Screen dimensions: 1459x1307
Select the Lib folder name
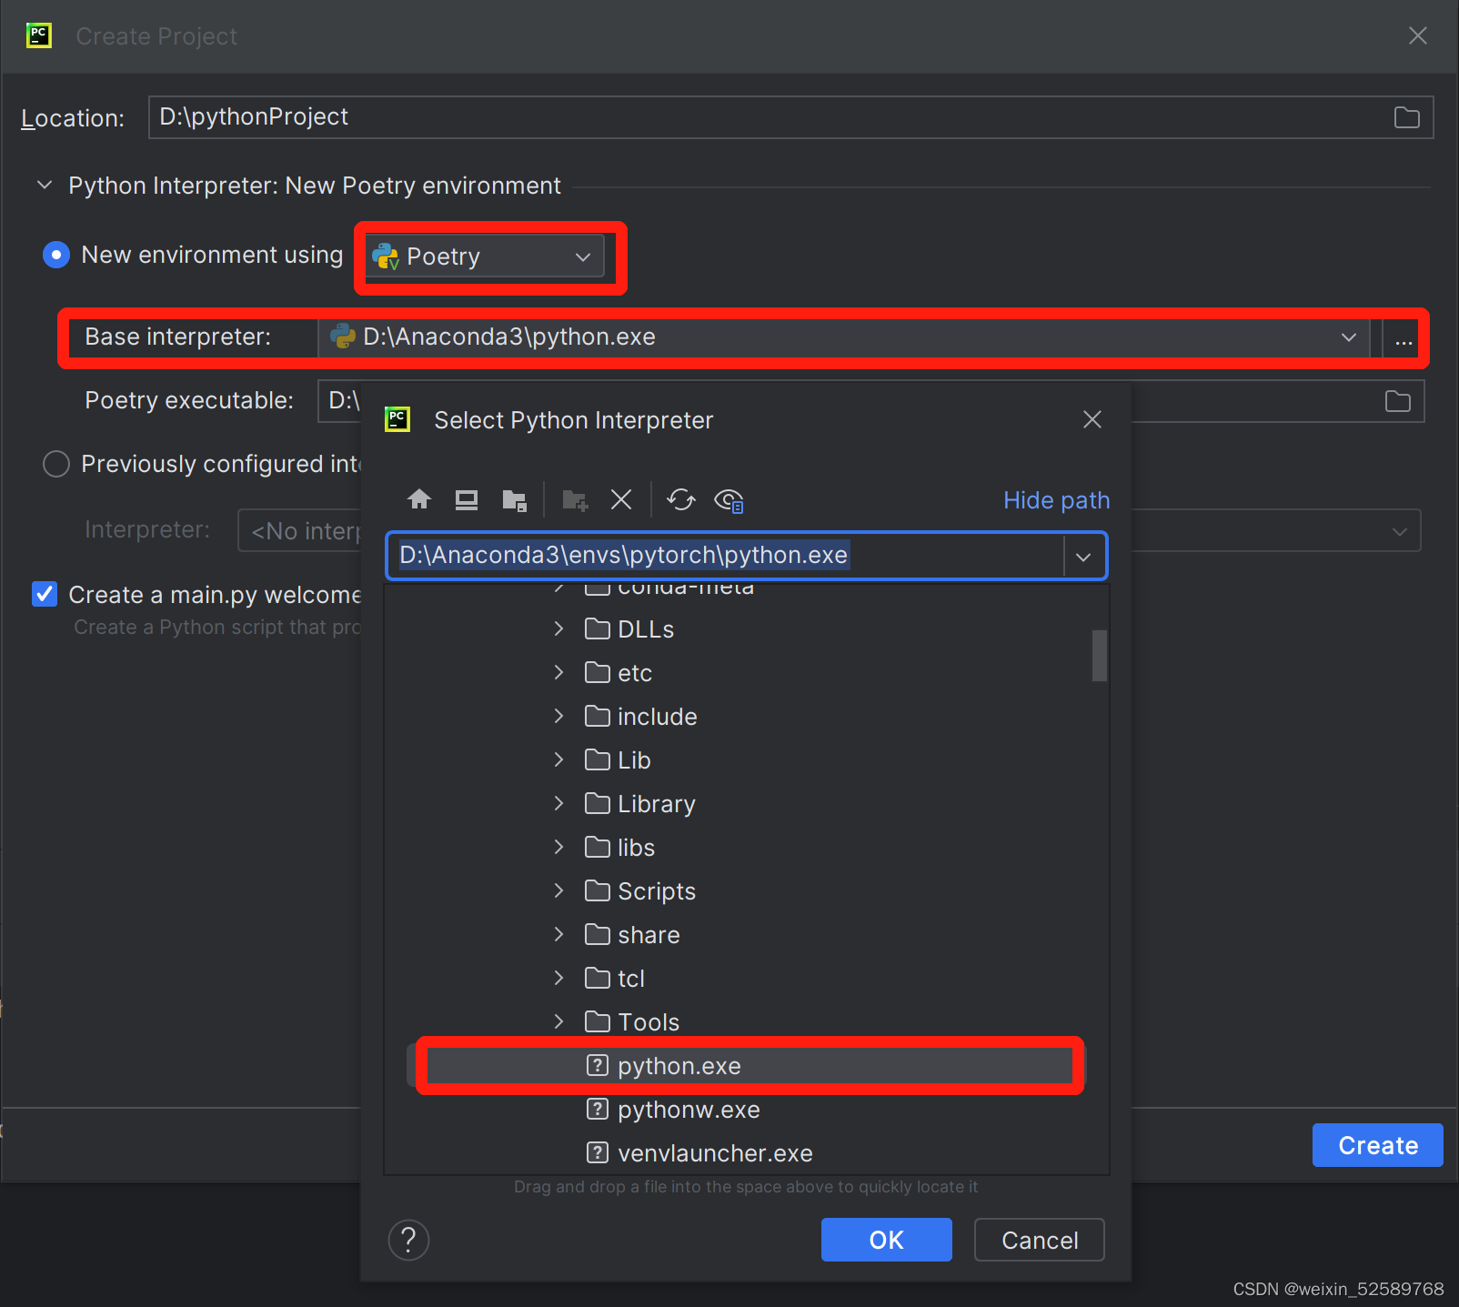pos(634,760)
